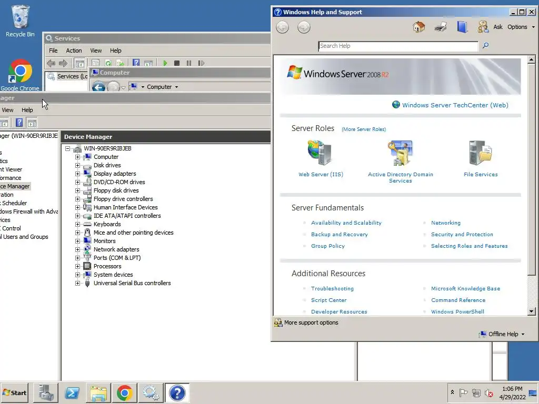Image resolution: width=539 pixels, height=404 pixels.
Task: Open Offline Help dropdown
Action: pyautogui.click(x=502, y=334)
